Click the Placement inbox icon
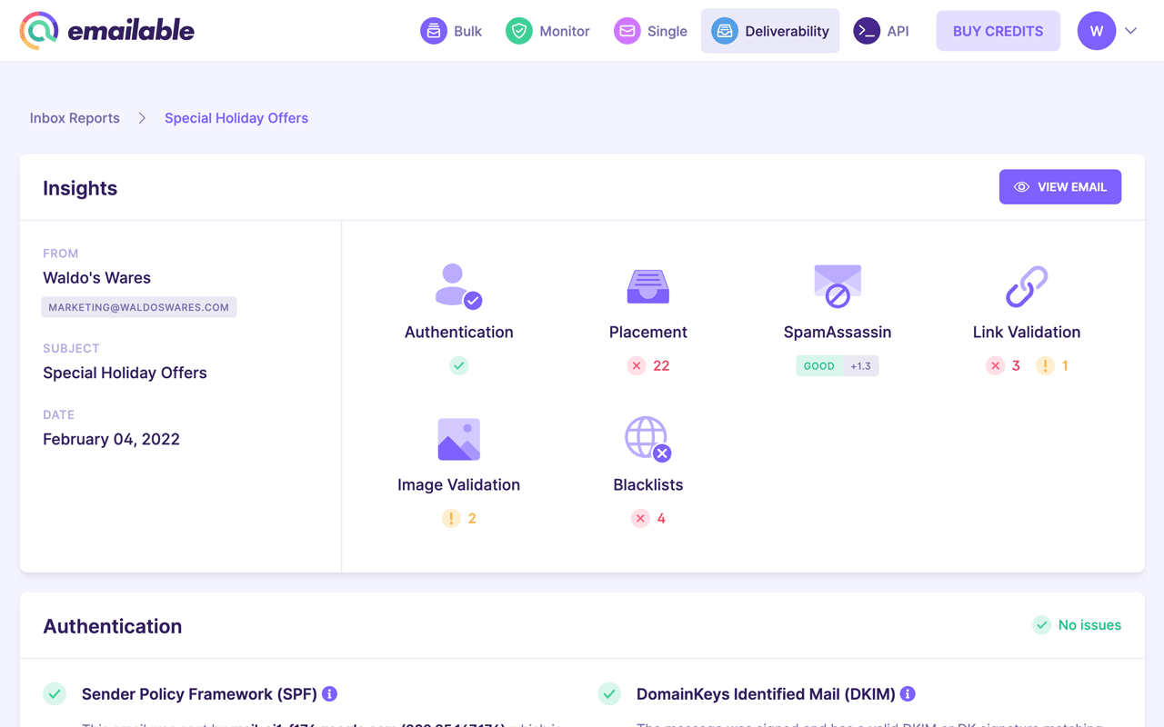This screenshot has width=1164, height=727. point(647,284)
